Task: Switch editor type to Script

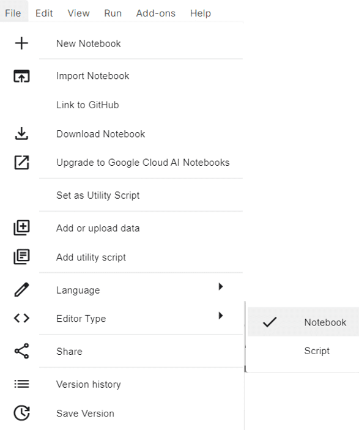Action: coord(303,350)
